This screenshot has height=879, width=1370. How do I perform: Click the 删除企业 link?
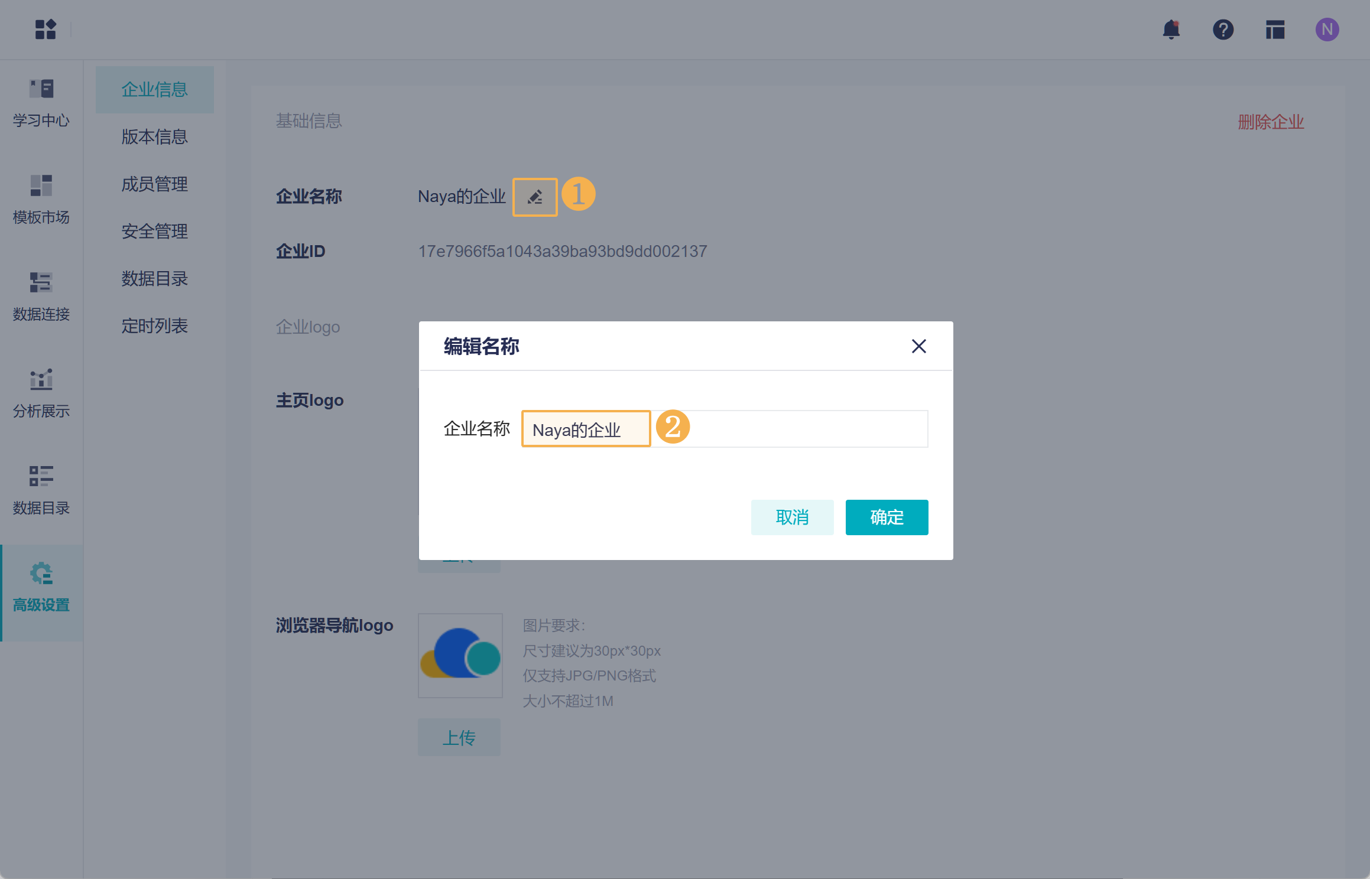(x=1271, y=122)
